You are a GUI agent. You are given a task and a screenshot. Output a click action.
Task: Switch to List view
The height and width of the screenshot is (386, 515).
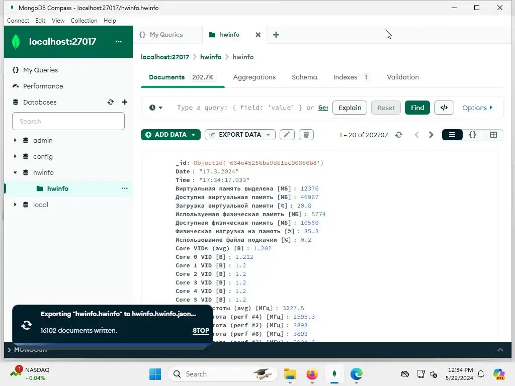point(452,135)
